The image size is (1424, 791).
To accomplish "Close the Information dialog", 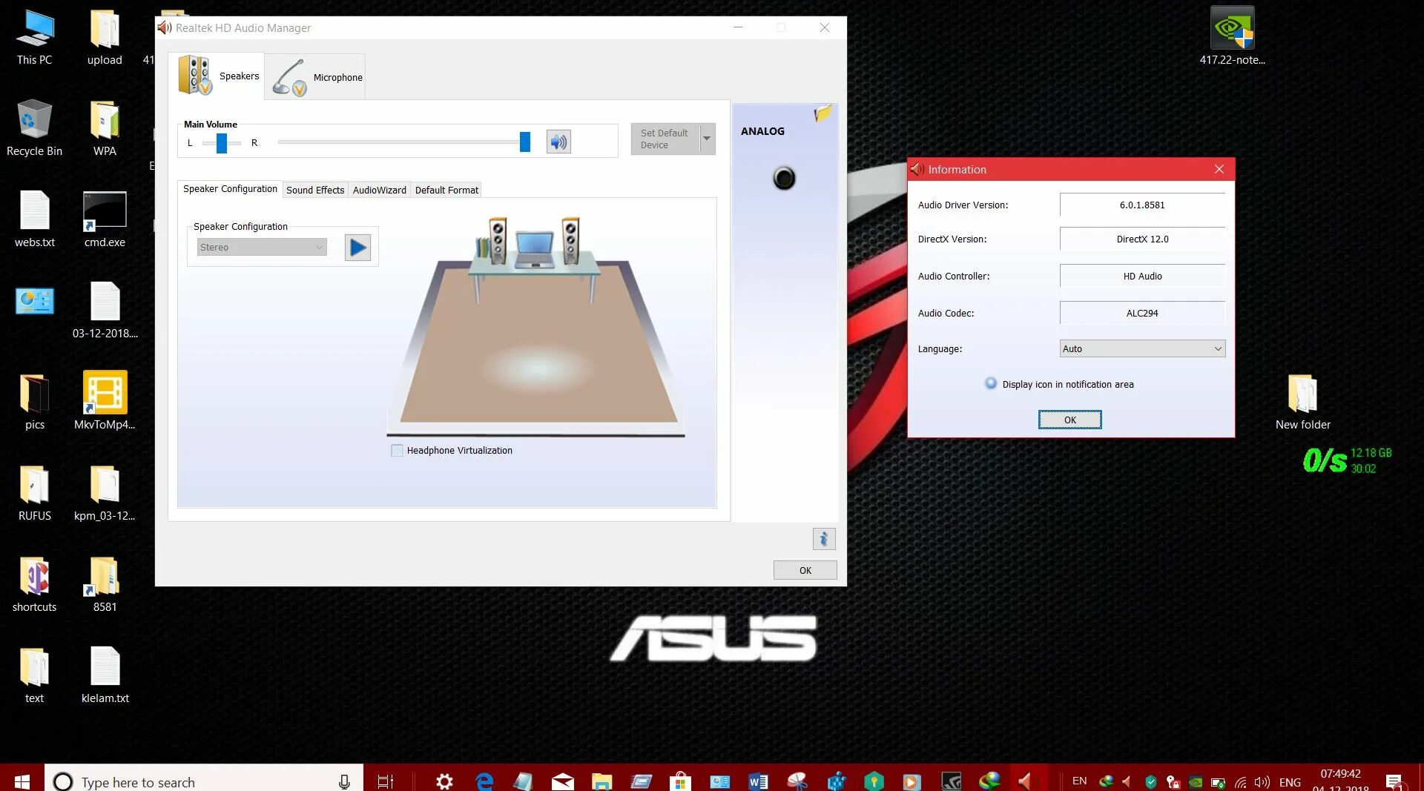I will pos(1219,169).
